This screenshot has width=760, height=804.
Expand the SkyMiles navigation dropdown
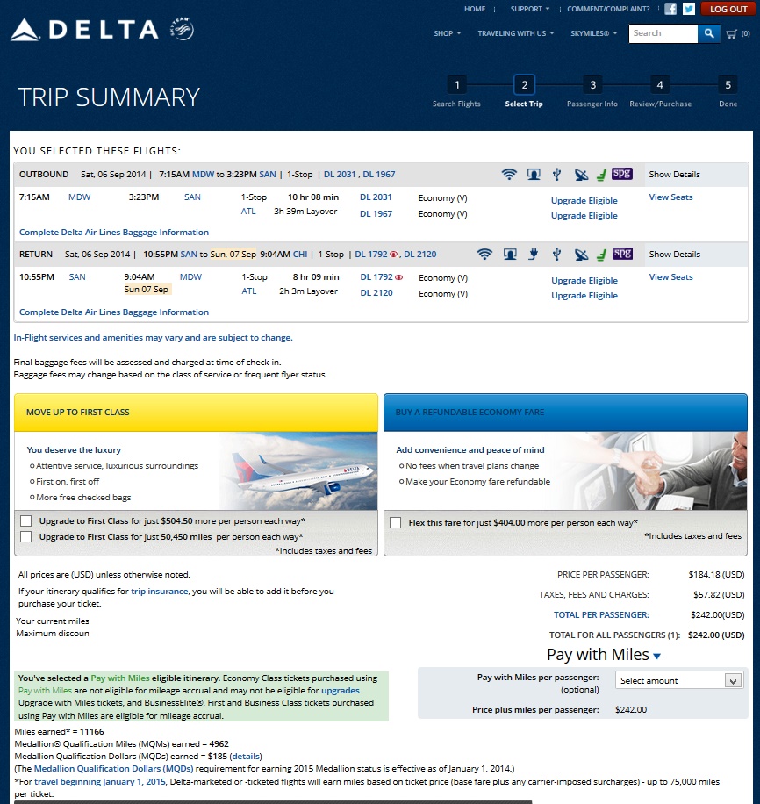[594, 33]
